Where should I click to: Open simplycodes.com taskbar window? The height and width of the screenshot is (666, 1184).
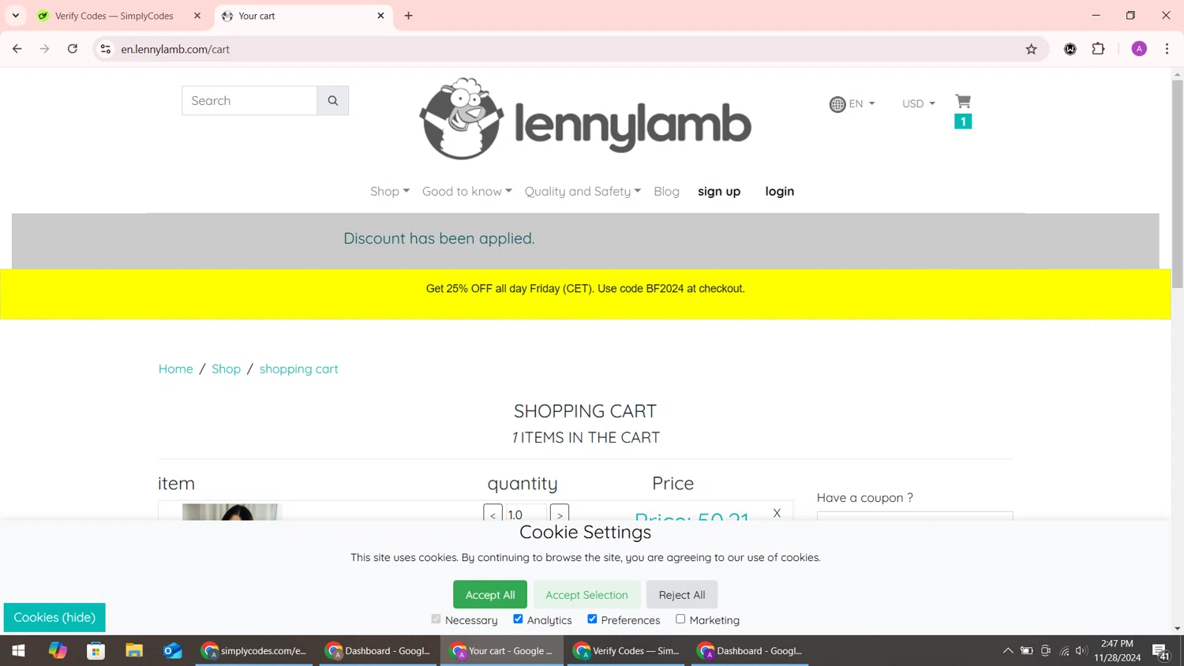point(254,651)
